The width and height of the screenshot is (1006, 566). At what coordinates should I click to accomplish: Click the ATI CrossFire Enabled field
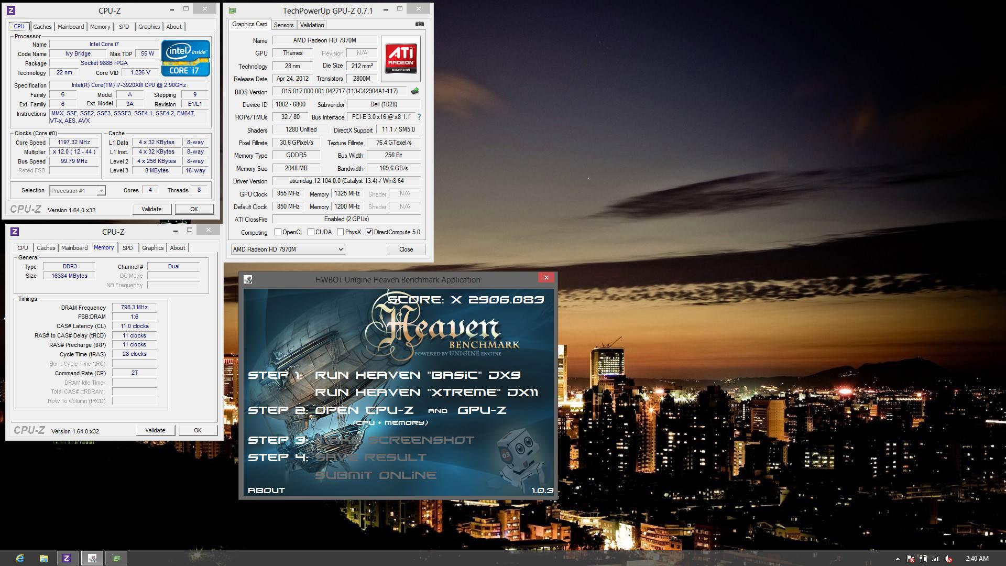click(346, 219)
